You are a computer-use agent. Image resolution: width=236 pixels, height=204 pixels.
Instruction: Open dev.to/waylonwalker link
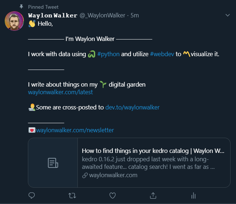[x=132, y=107]
